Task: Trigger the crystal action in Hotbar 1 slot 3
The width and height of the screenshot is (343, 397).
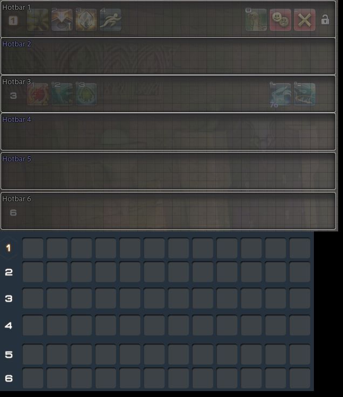Action: tap(86, 20)
